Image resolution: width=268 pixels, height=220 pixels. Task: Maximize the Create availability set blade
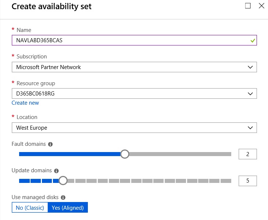[248, 6]
